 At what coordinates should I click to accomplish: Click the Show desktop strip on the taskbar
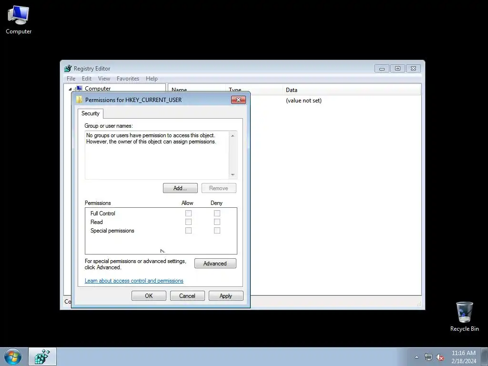pyautogui.click(x=485, y=356)
